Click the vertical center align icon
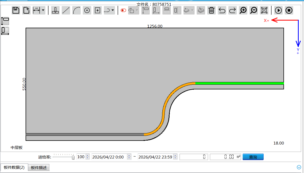 click(167, 10)
